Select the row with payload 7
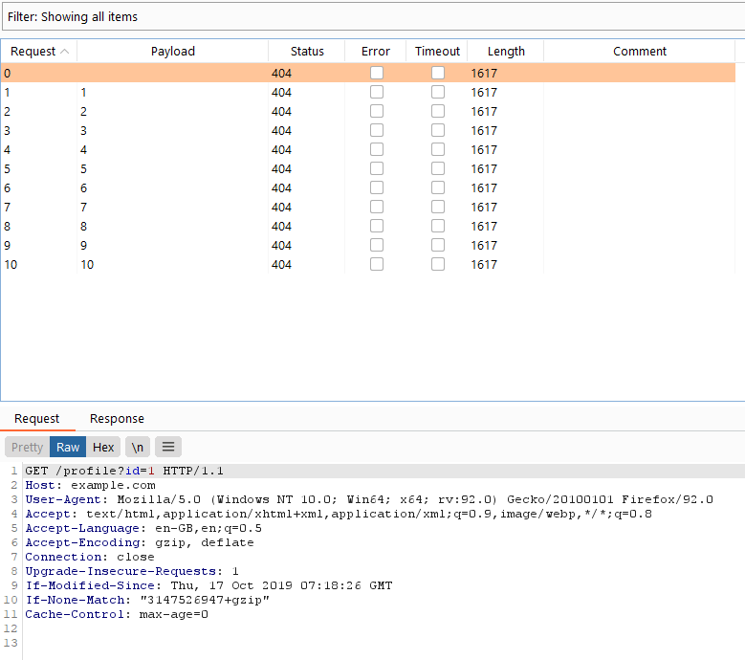 [172, 207]
